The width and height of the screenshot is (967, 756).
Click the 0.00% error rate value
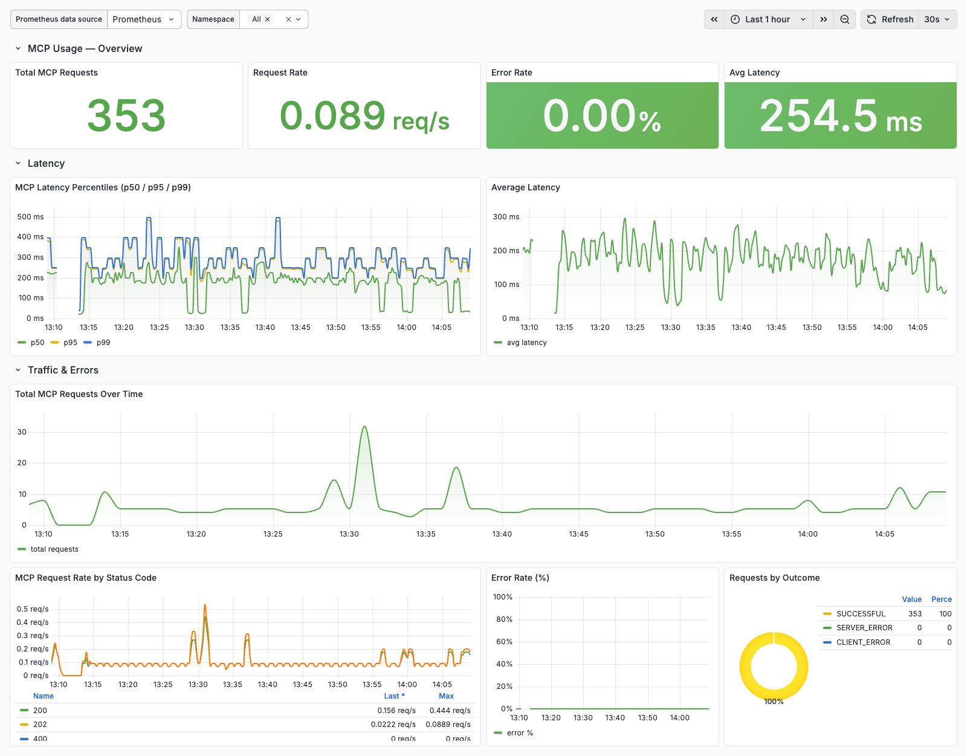[x=603, y=115]
